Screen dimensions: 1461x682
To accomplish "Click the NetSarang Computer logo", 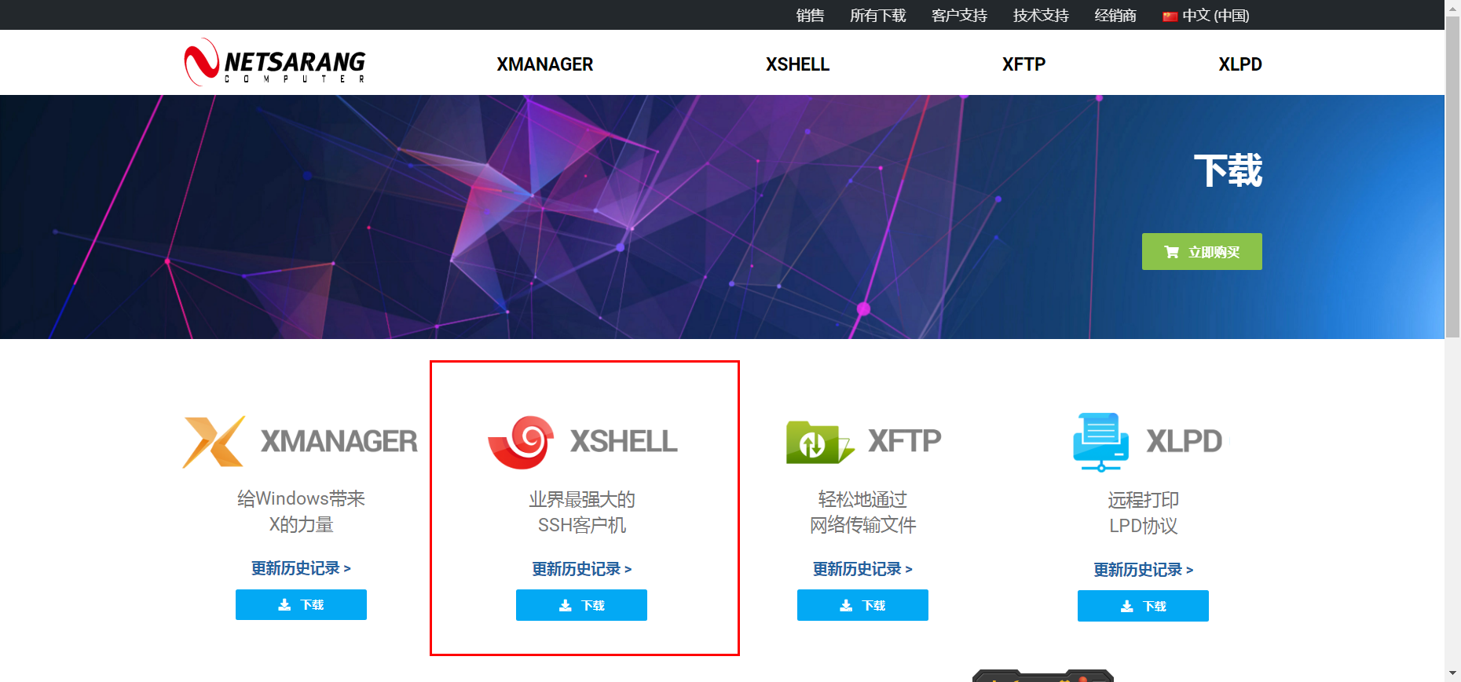I will tap(275, 62).
